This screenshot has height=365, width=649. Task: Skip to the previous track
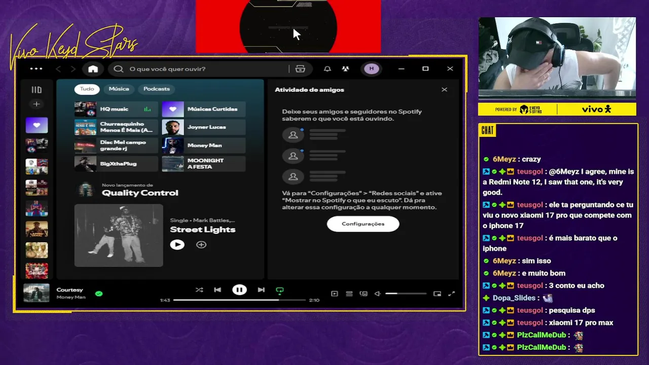pyautogui.click(x=218, y=290)
